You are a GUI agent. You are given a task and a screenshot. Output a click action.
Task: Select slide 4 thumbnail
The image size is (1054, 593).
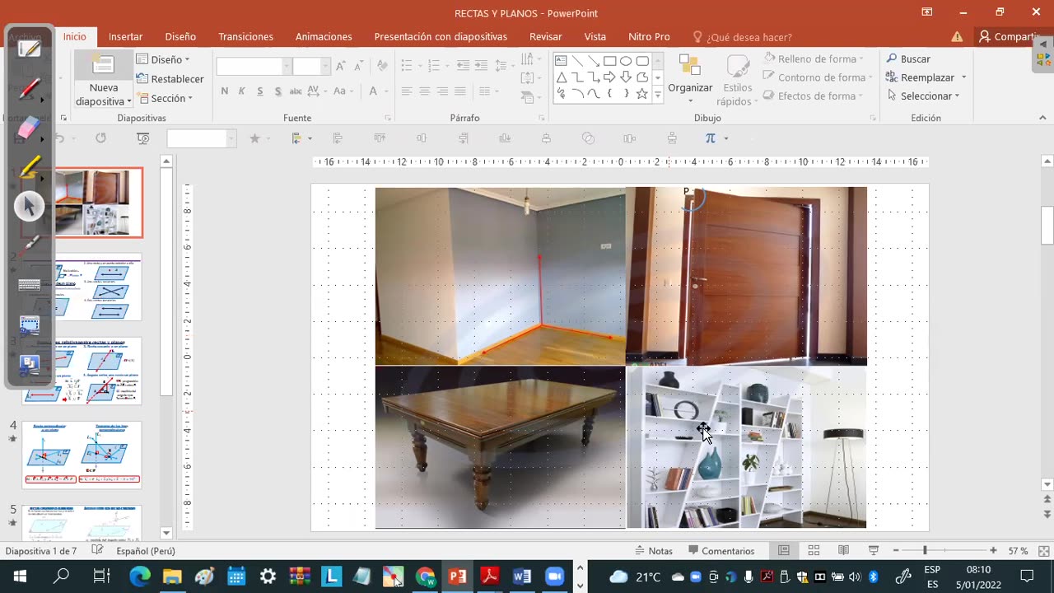(82, 455)
